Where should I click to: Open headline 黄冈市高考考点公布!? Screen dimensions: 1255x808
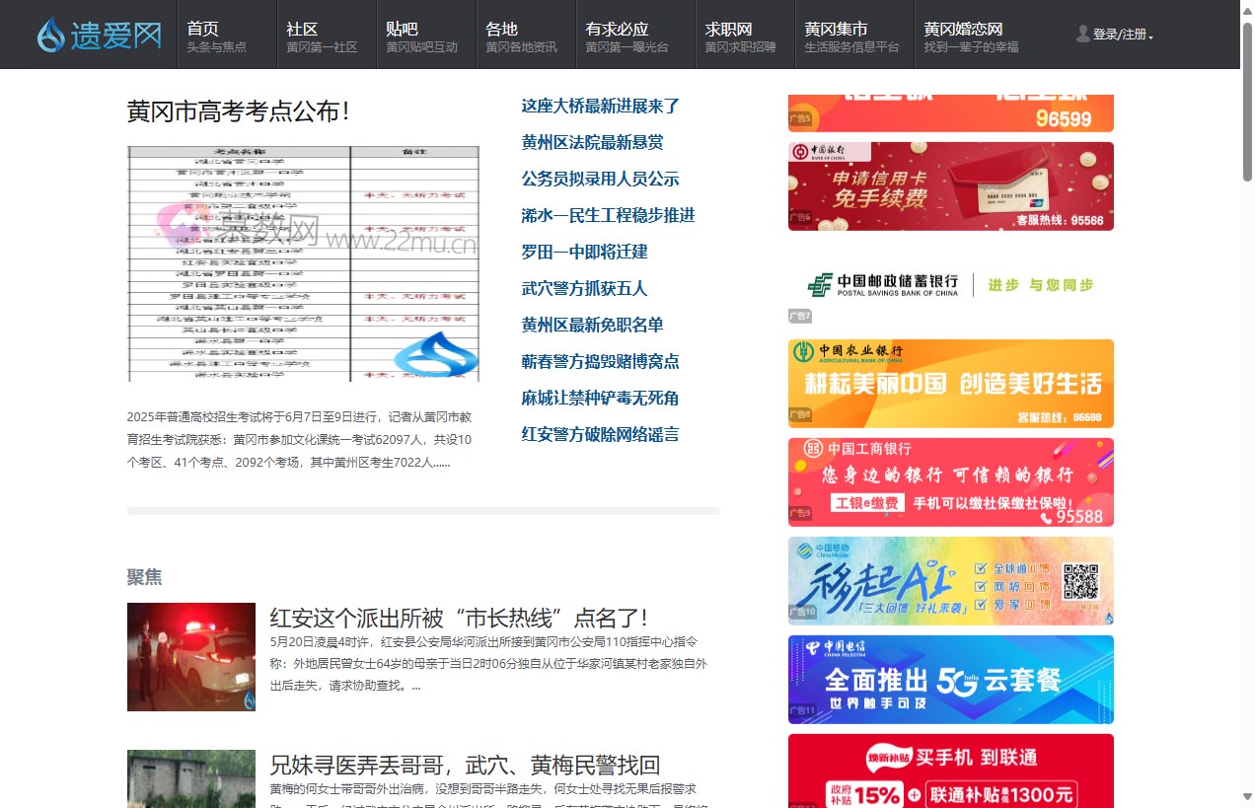238,111
